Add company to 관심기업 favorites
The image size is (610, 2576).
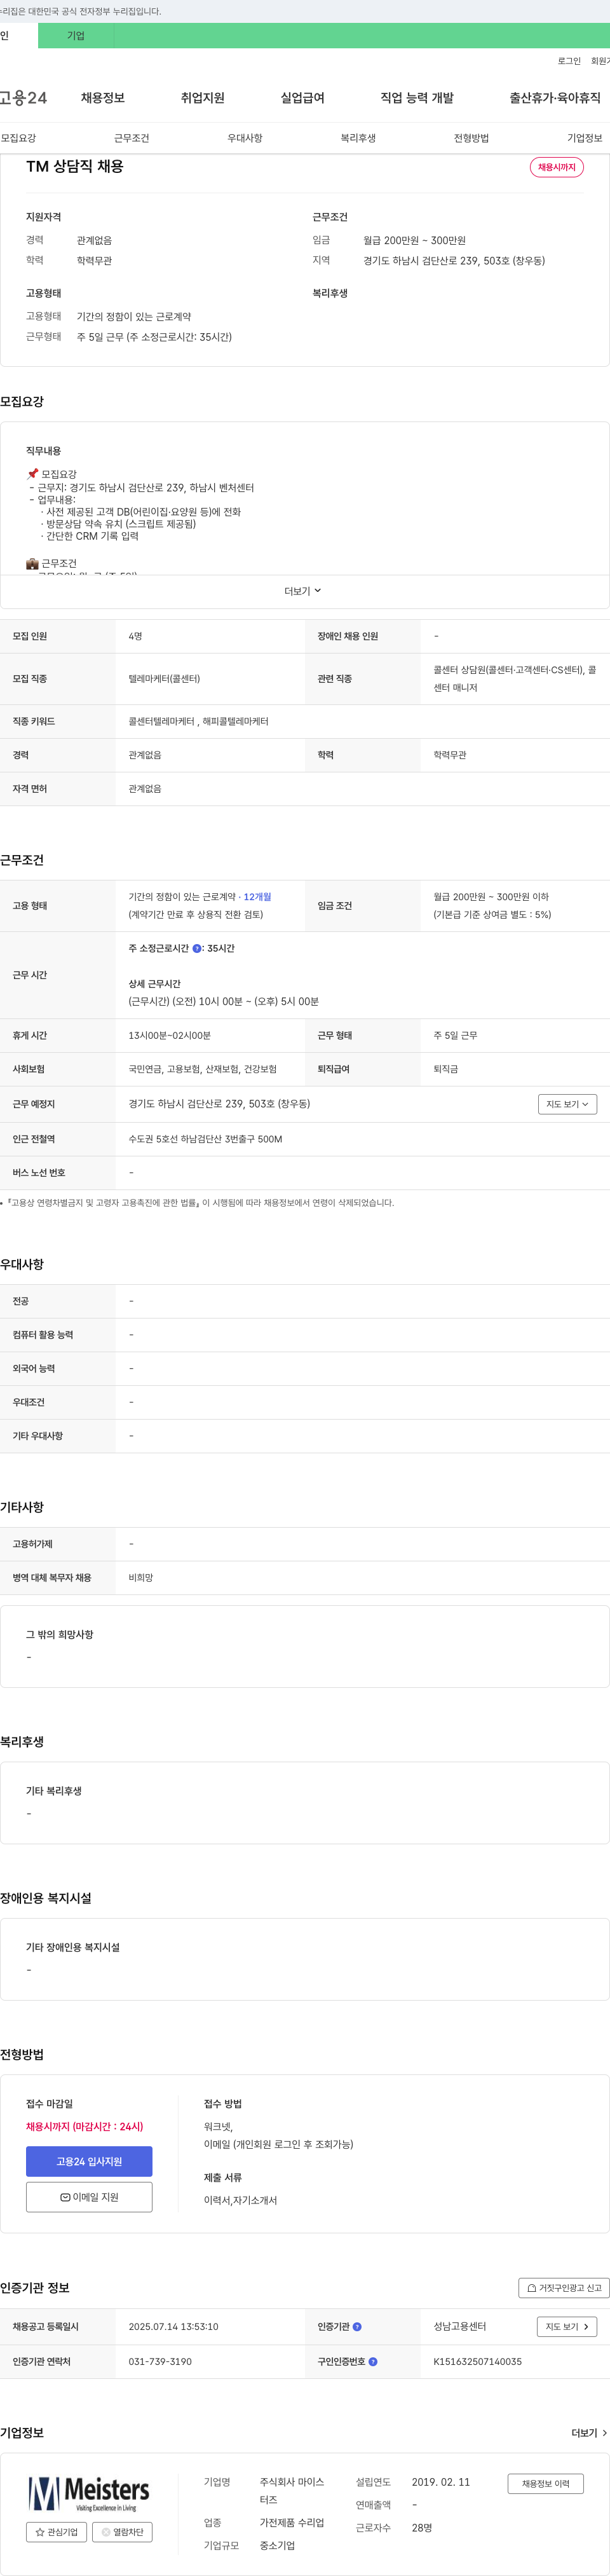click(56, 2532)
